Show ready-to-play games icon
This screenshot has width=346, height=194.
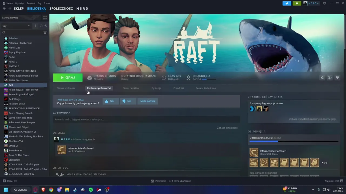pos(46,26)
